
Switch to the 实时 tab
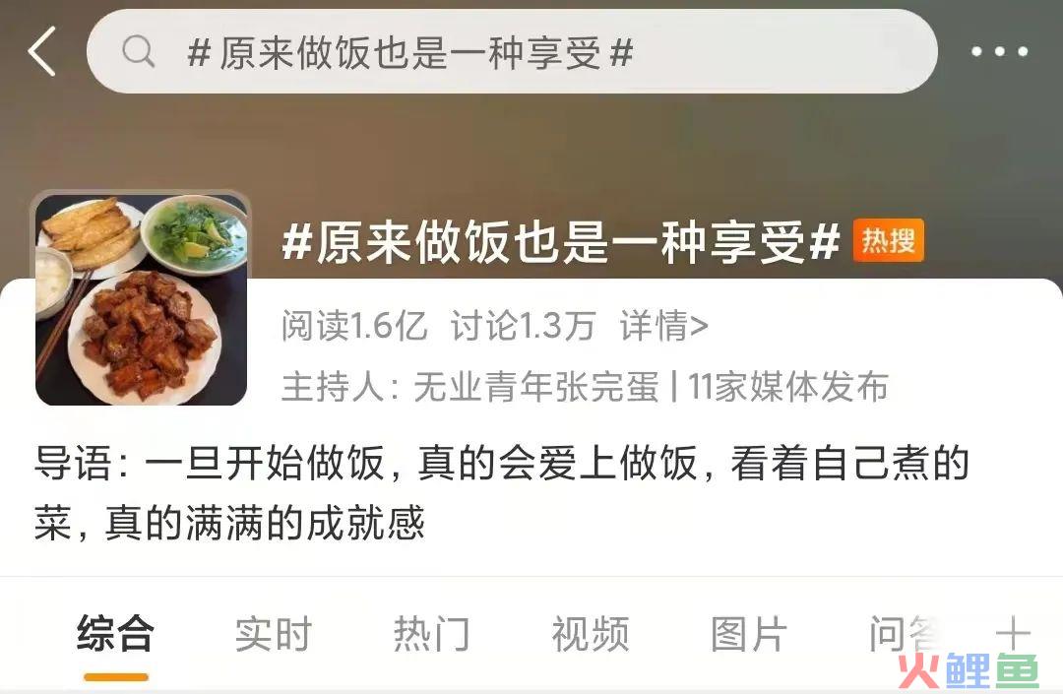coord(274,634)
